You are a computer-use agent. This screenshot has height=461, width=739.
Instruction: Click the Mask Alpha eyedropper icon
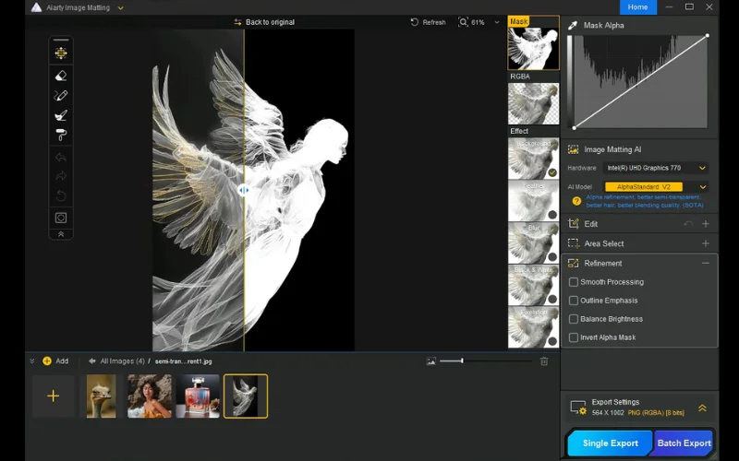574,26
